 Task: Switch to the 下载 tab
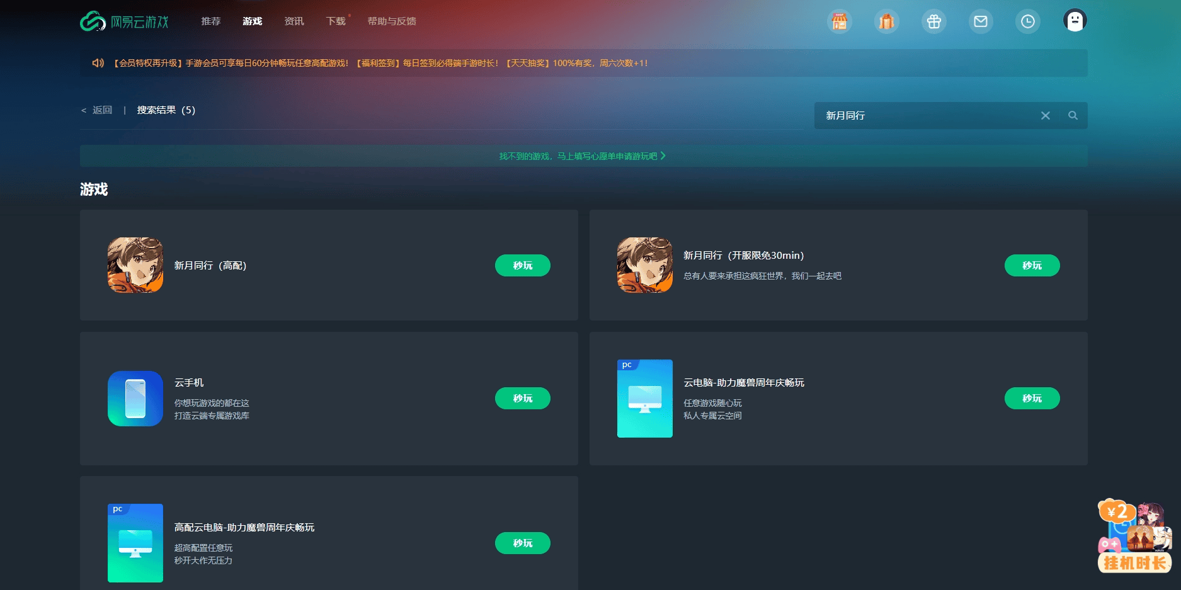pyautogui.click(x=336, y=21)
